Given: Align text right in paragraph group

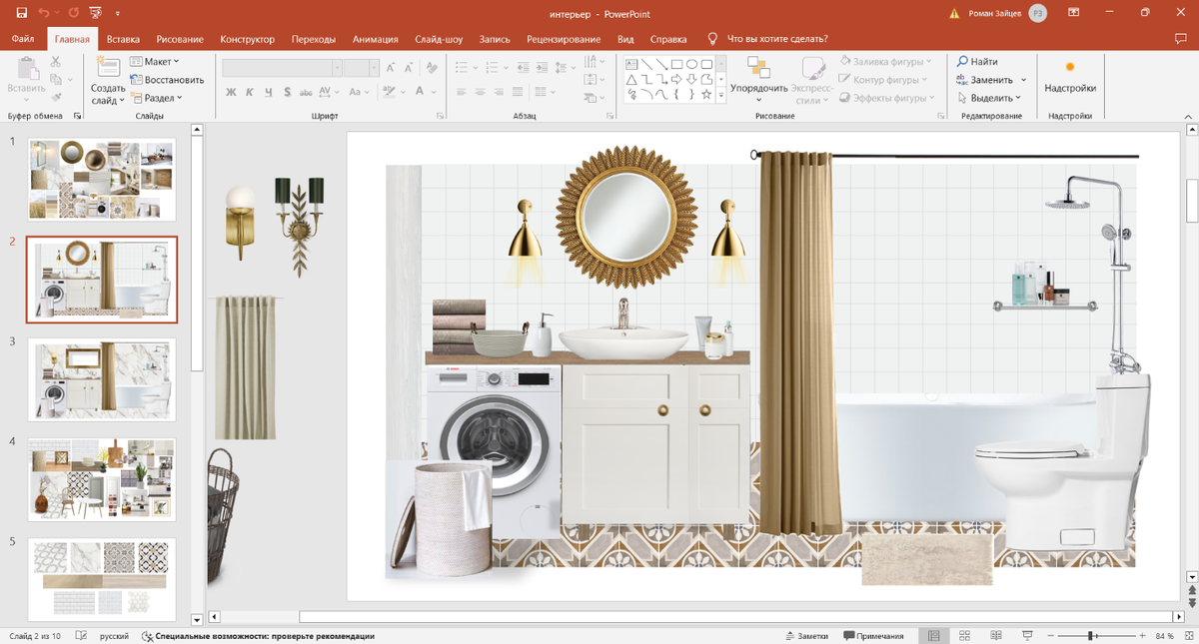Looking at the screenshot, I should coord(499,92).
